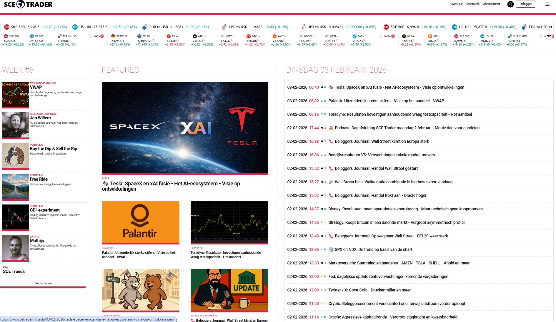Click ORCL ticker icon in quotes bar
This screenshot has width=556, height=322.
coord(248,36)
